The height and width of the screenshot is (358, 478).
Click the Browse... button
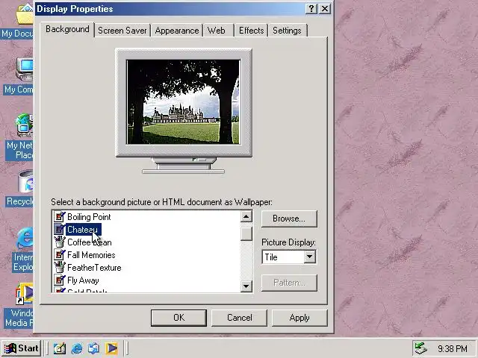pos(289,219)
